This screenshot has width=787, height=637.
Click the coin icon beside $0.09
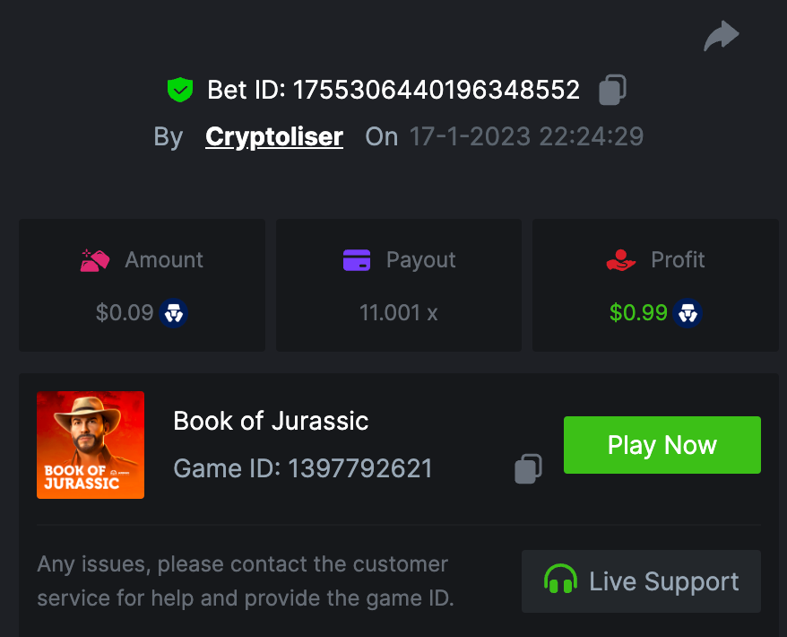click(x=173, y=313)
